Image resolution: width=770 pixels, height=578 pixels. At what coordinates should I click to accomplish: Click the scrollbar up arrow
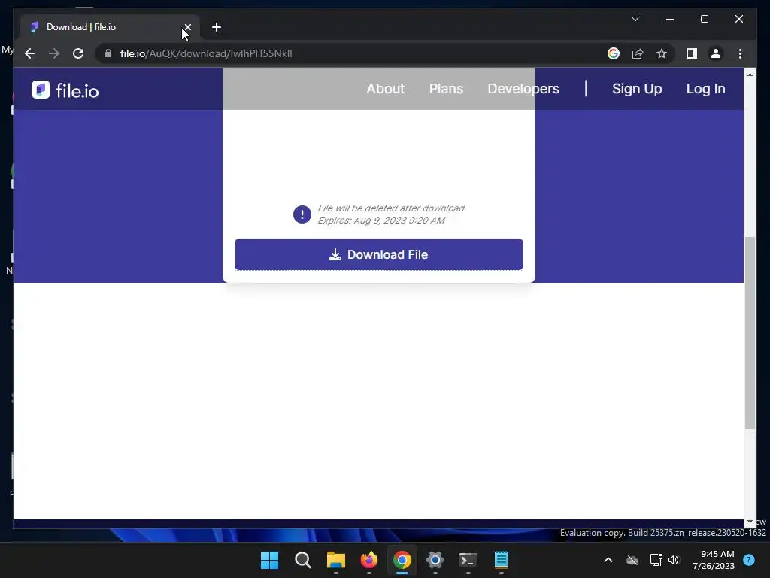pos(750,75)
